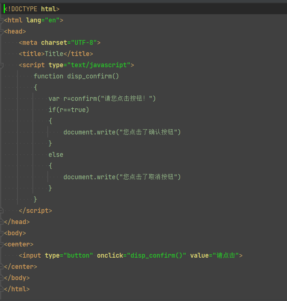This screenshot has width=287, height=301.
Task: Click the closing title tag
Action: (78, 54)
